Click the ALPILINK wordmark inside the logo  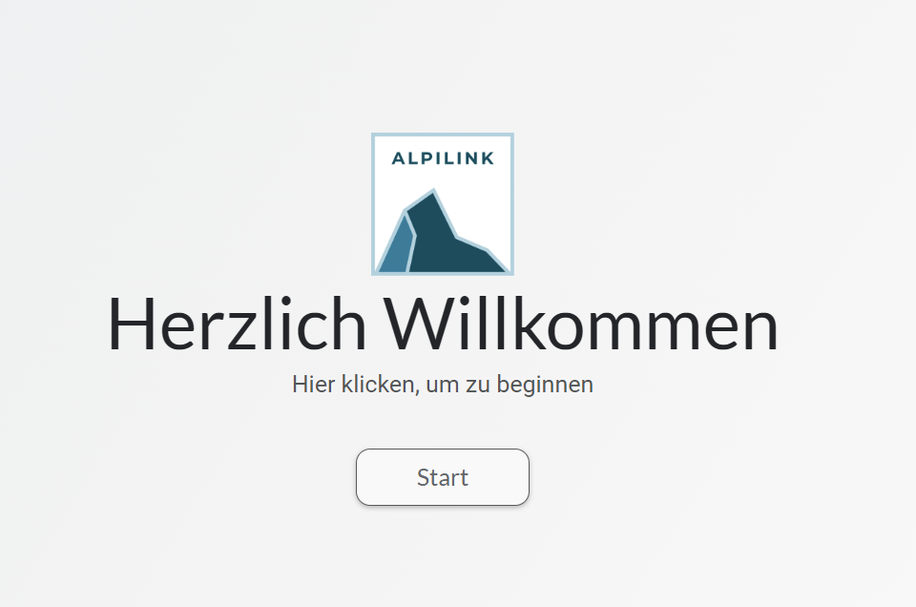443,158
